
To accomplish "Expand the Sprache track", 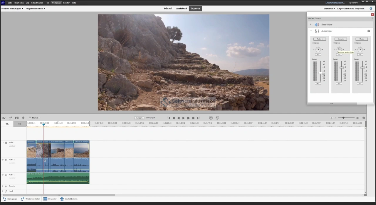I will click(2, 186).
